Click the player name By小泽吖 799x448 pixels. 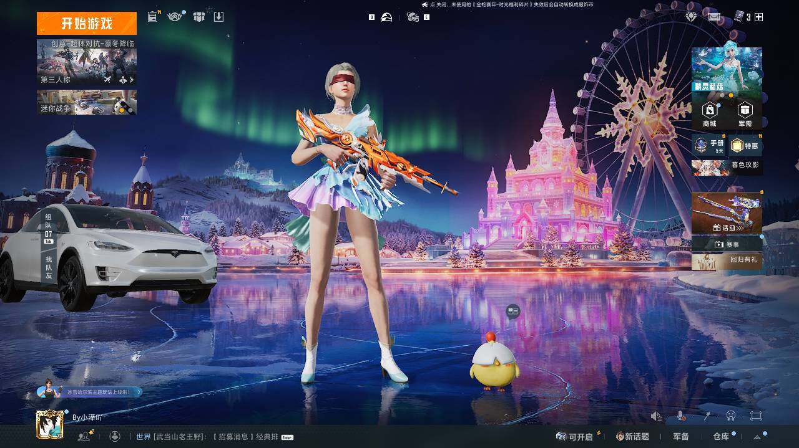click(x=87, y=417)
